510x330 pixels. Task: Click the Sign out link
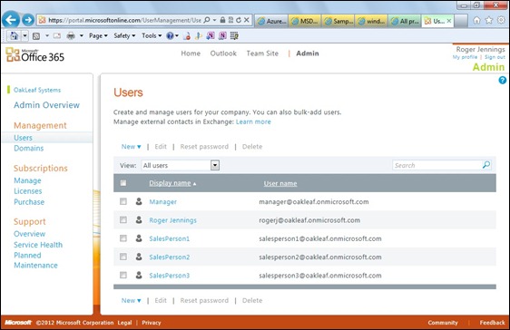click(495, 57)
